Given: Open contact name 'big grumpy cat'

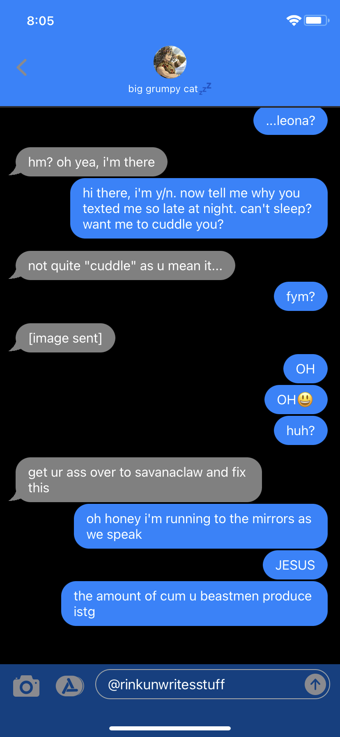Looking at the screenshot, I should coord(163,89).
